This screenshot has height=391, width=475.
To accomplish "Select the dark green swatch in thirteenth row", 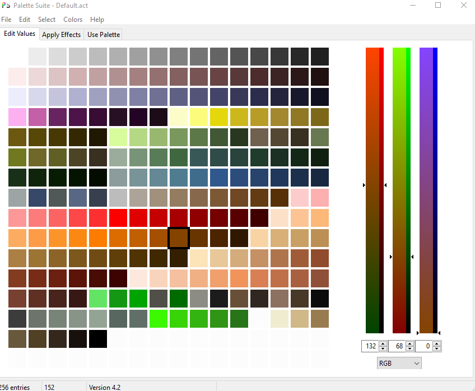I will (179, 299).
